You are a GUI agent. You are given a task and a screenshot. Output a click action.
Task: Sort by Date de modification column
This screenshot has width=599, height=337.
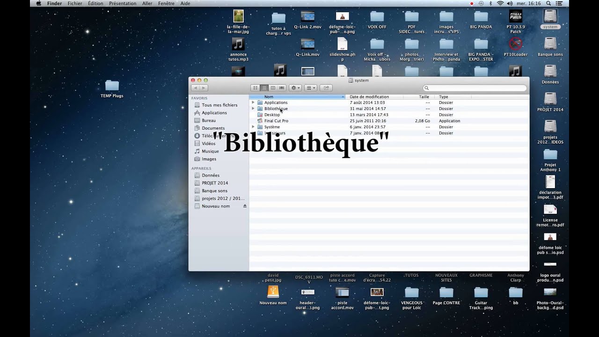point(374,97)
